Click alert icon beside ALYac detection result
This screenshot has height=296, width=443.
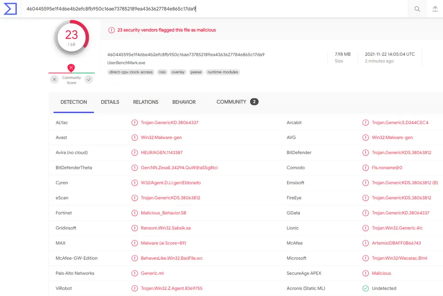pos(135,123)
